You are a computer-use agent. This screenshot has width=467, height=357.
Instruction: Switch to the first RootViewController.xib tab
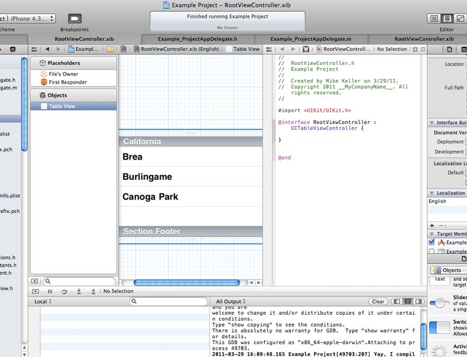(x=85, y=39)
